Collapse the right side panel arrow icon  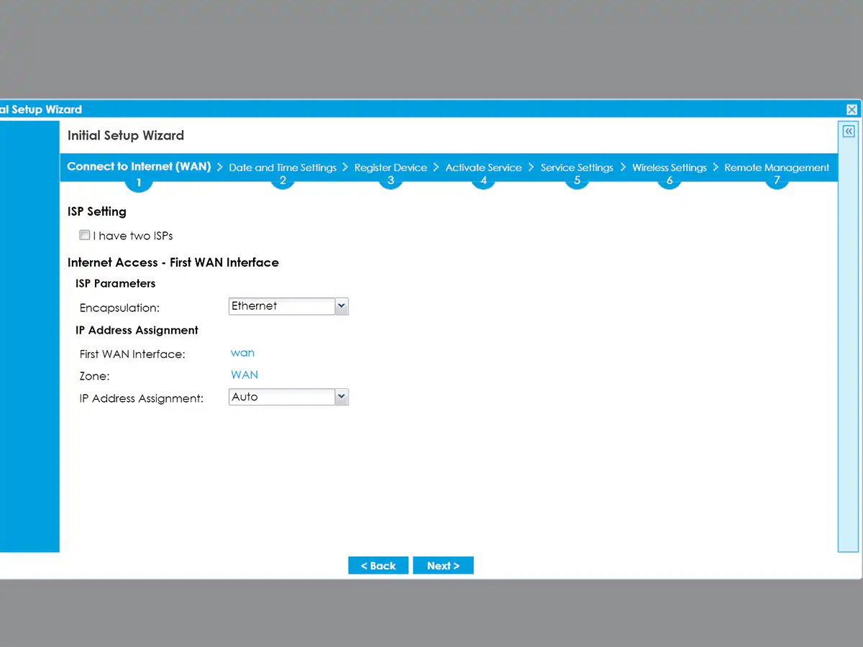tap(849, 132)
